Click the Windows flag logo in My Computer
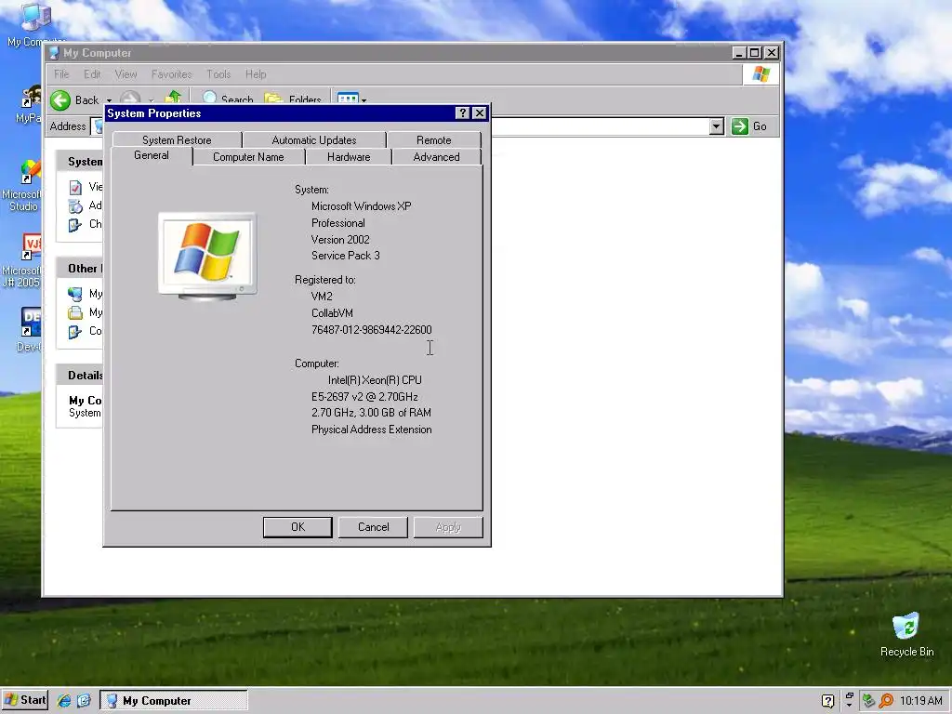Screen dimensions: 952x714 coord(760,74)
